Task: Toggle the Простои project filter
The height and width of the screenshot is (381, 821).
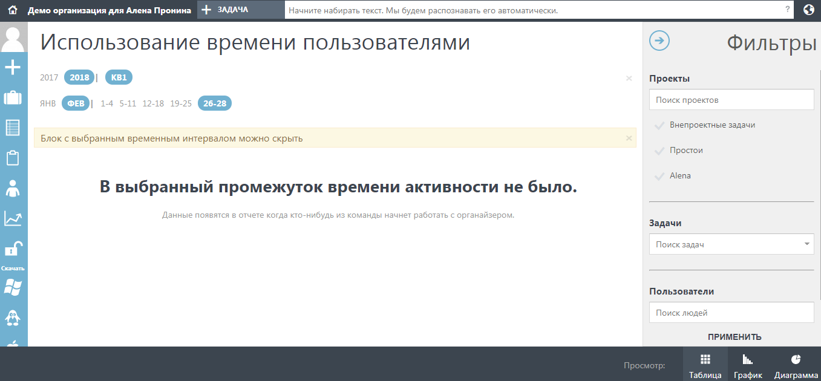Action: point(679,151)
